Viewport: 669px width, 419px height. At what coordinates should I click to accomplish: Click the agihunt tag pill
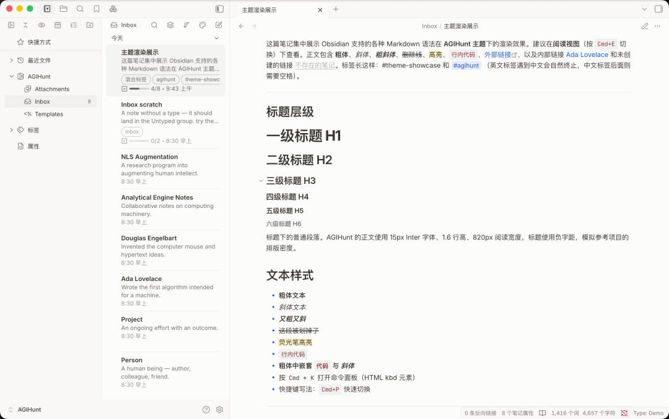(x=165, y=79)
